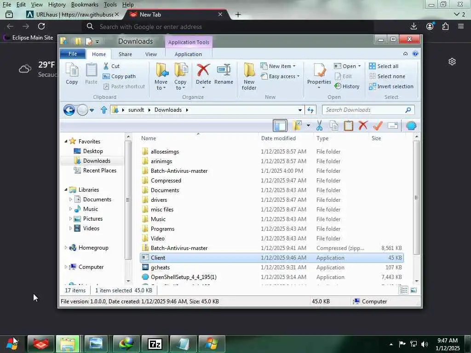Click Copy path in Clipboard group

[x=119, y=76]
